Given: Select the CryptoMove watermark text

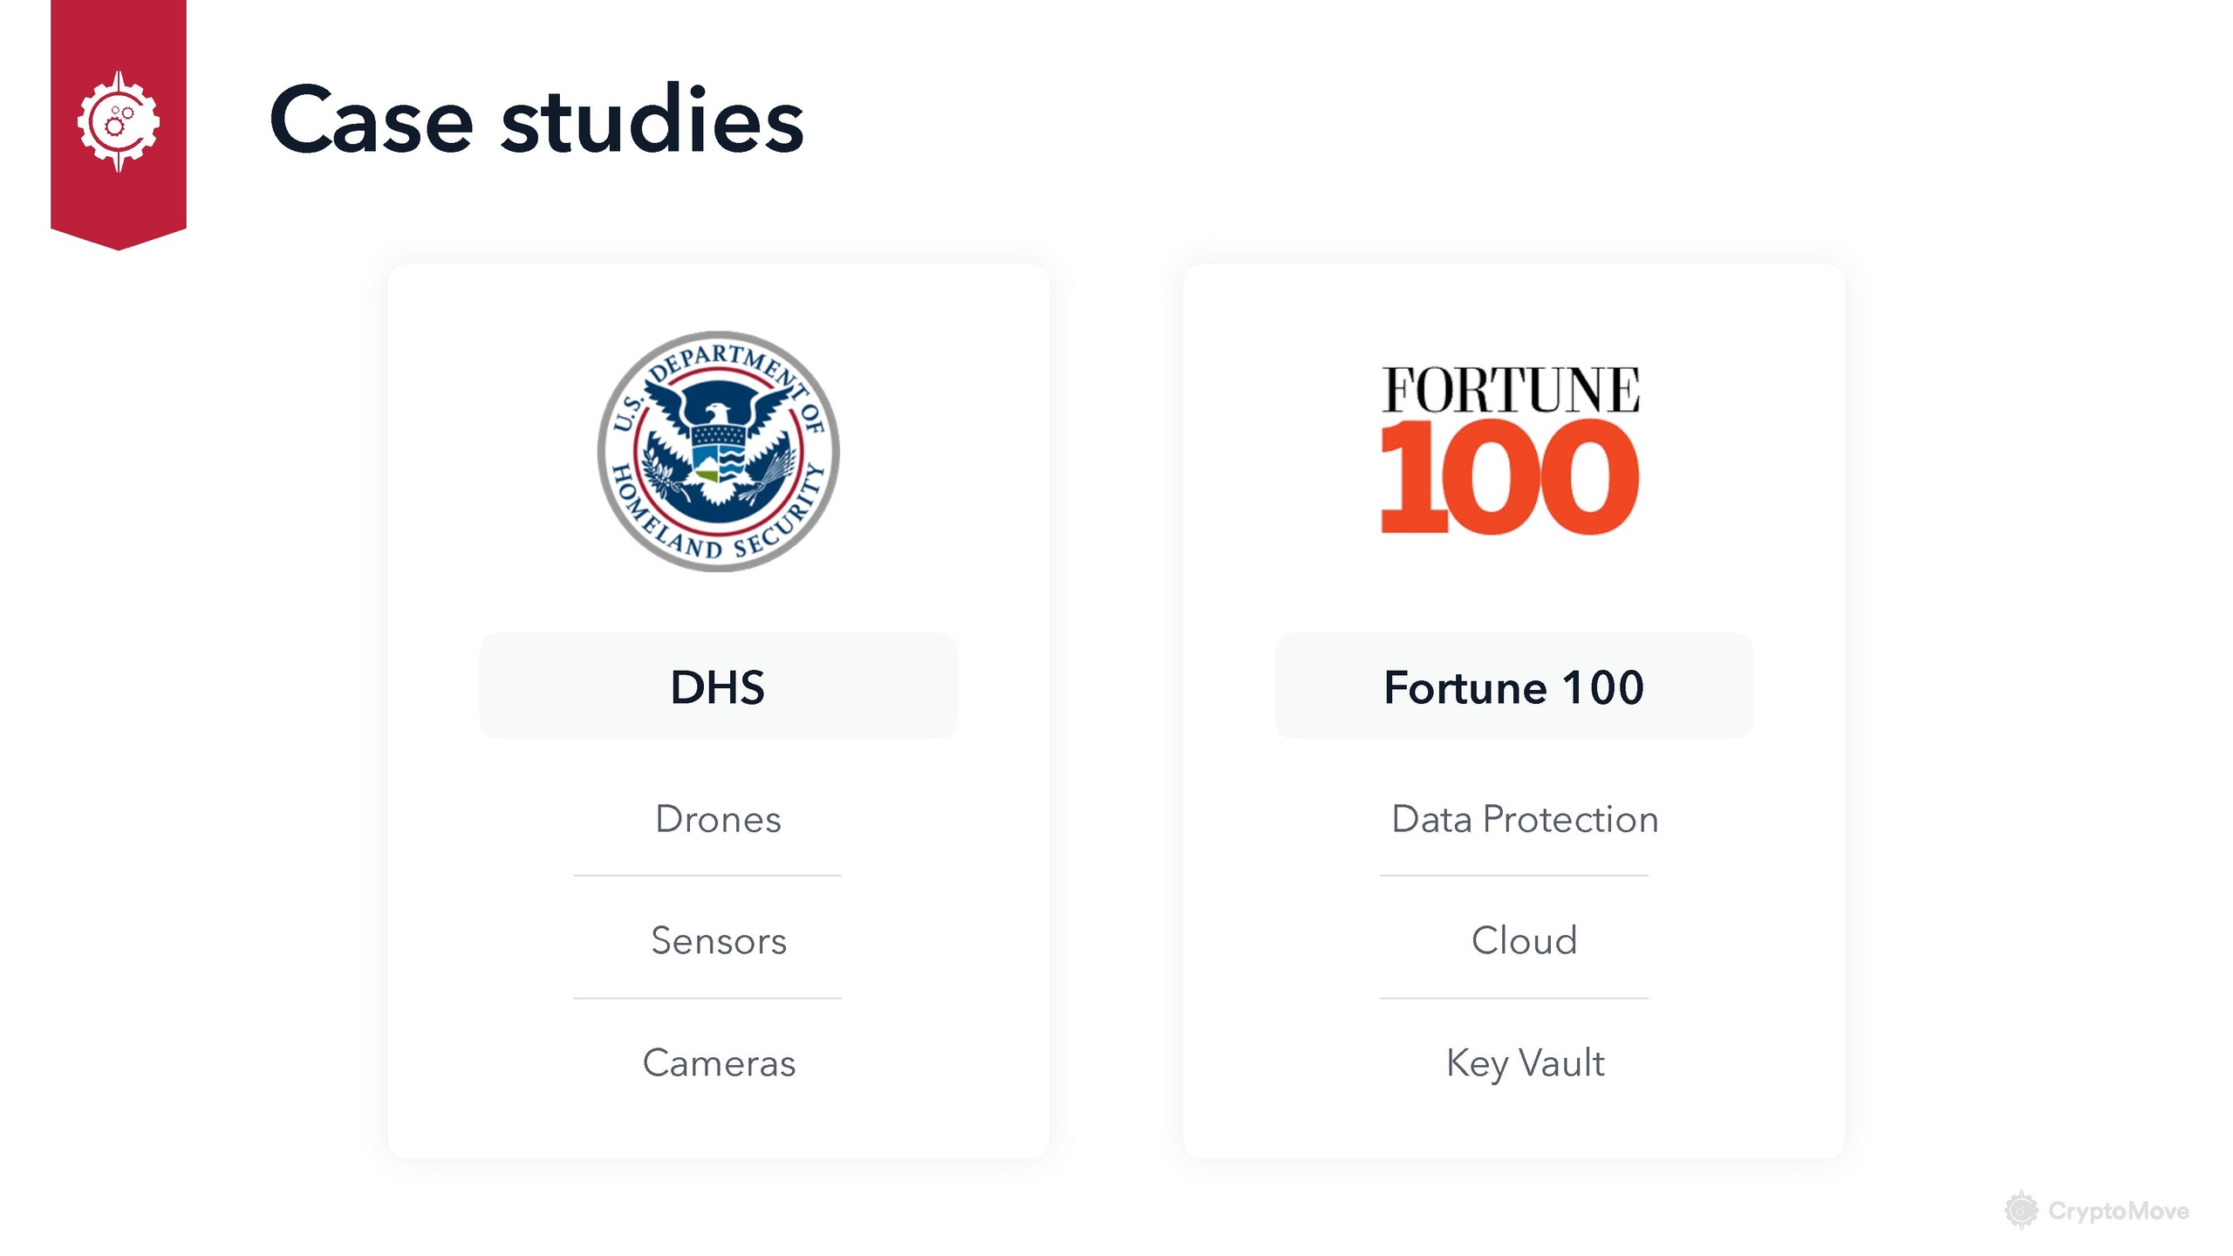Looking at the screenshot, I should 2118,1211.
